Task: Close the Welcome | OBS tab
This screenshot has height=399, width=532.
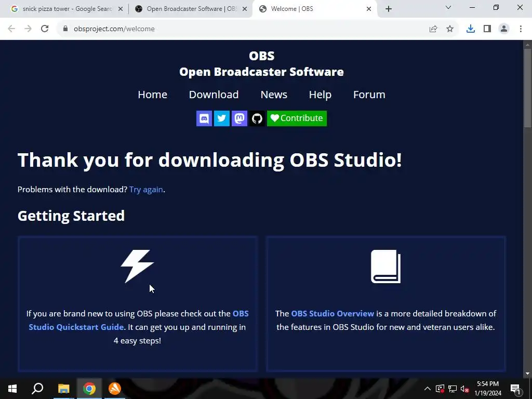Action: coord(369,9)
